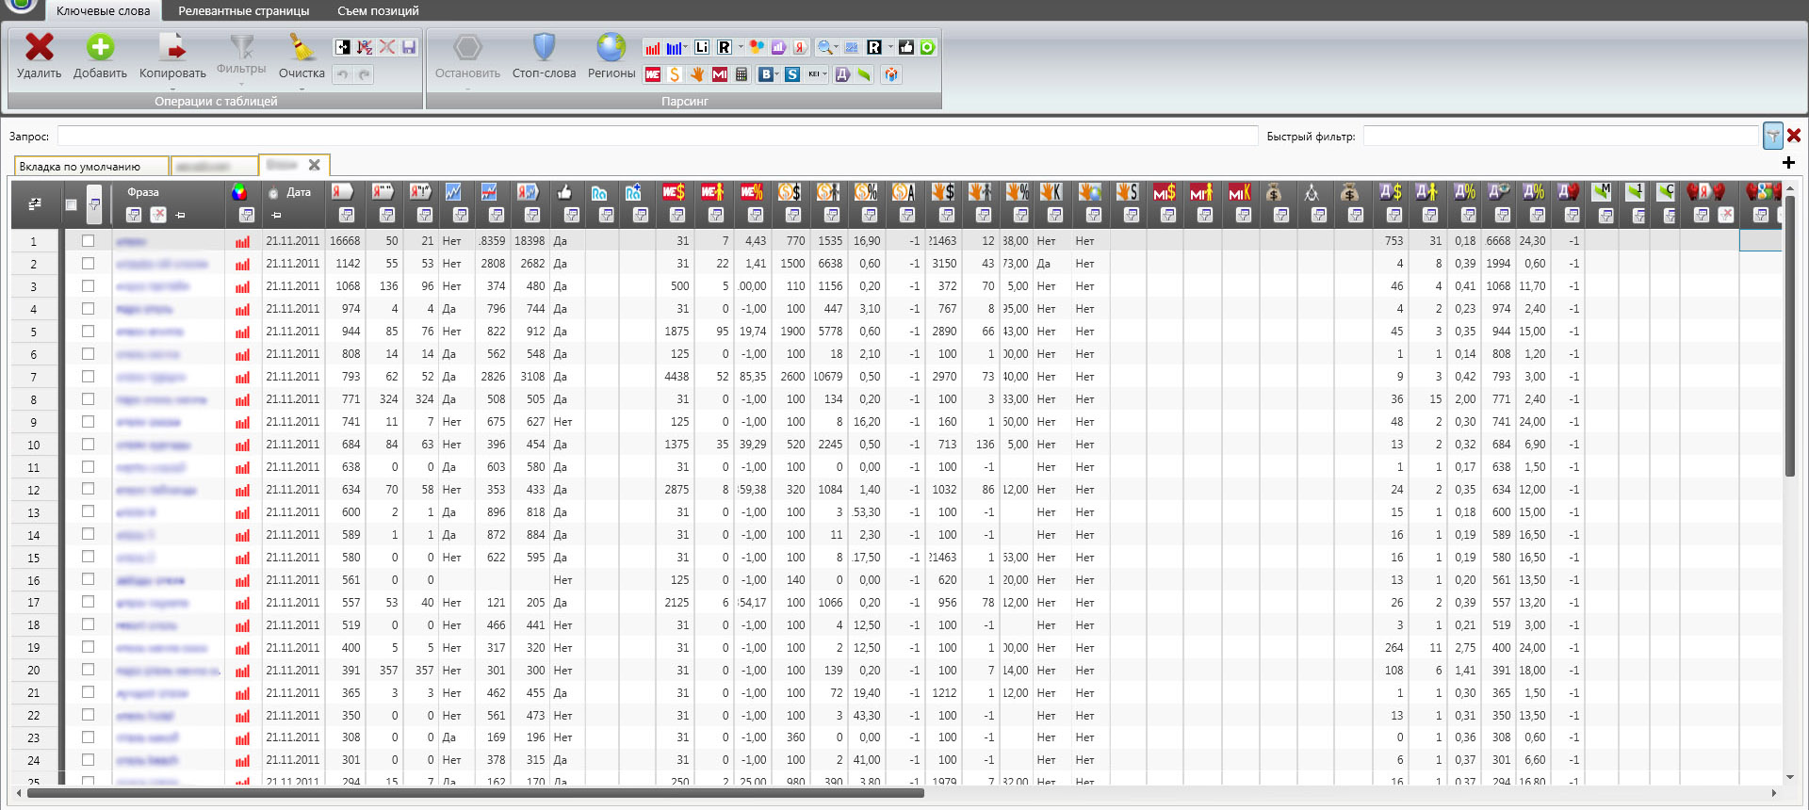The width and height of the screenshot is (1809, 810).
Task: Switch to Ключевые слова tab
Action: tap(103, 11)
